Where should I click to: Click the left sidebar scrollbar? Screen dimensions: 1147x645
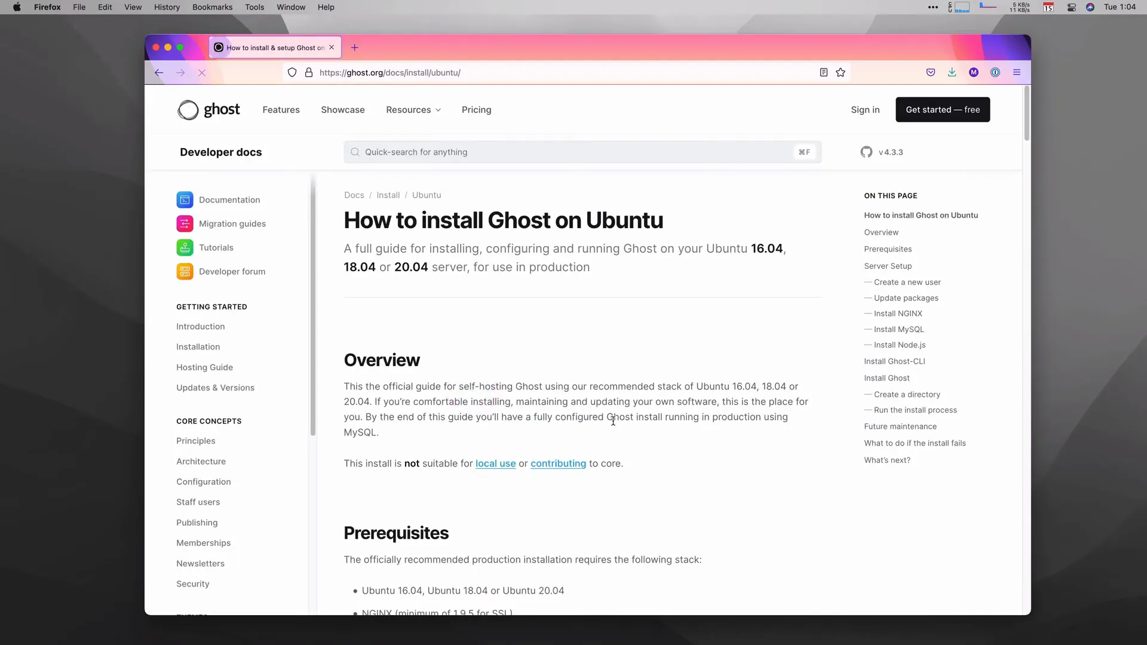click(x=312, y=306)
